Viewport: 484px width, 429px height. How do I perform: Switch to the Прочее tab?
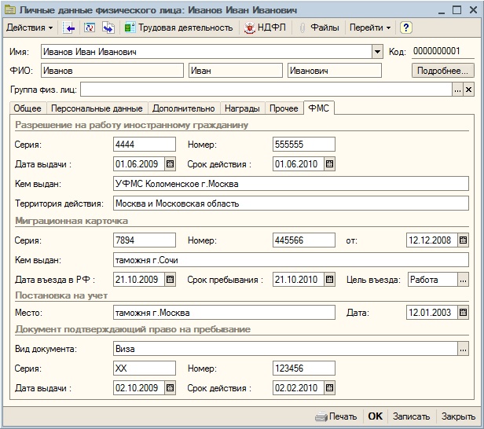[284, 108]
